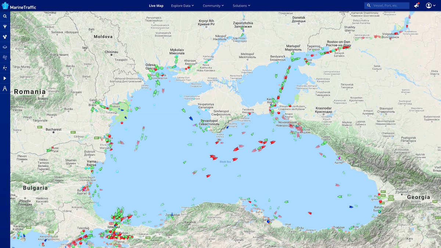Click the Bucharest city label
Image resolution: width=441 pixels, height=248 pixels.
tap(54, 129)
